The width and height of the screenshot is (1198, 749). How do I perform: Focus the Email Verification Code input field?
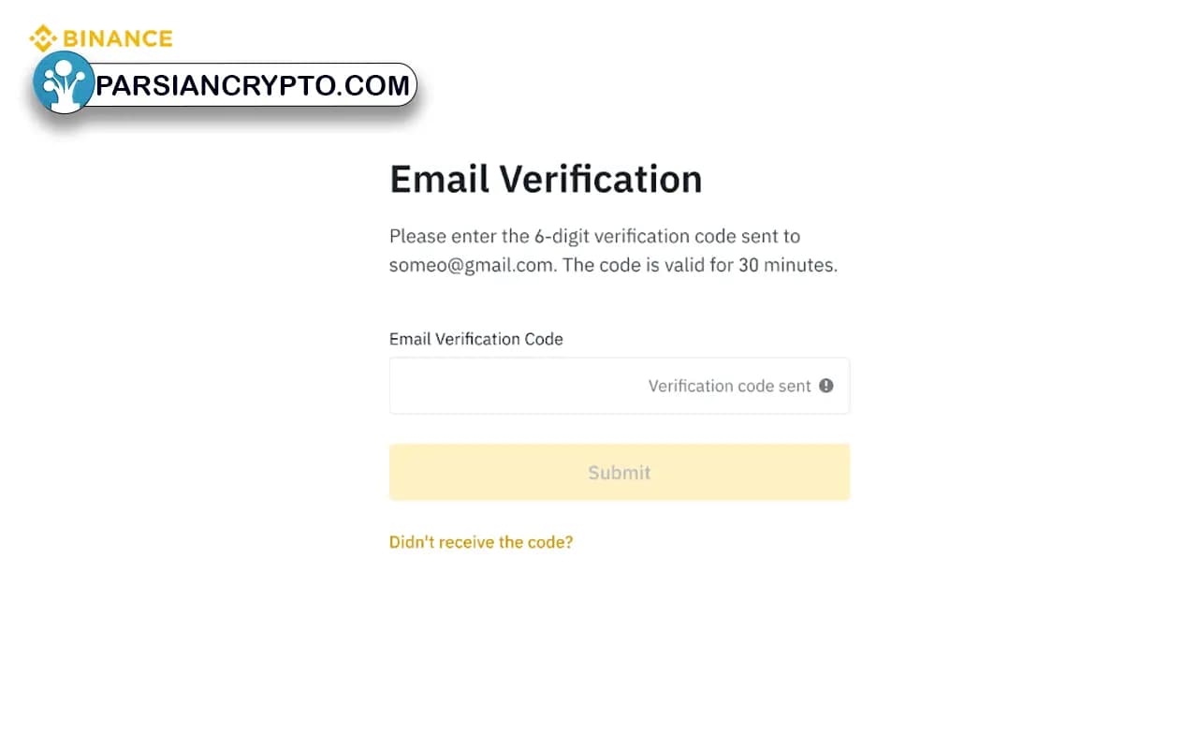coord(620,386)
